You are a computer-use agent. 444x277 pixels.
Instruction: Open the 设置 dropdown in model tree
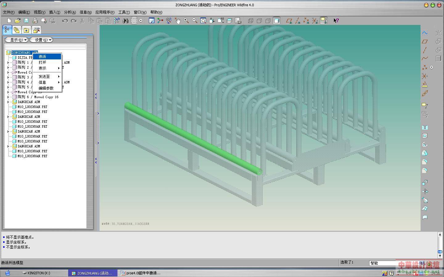[41, 40]
